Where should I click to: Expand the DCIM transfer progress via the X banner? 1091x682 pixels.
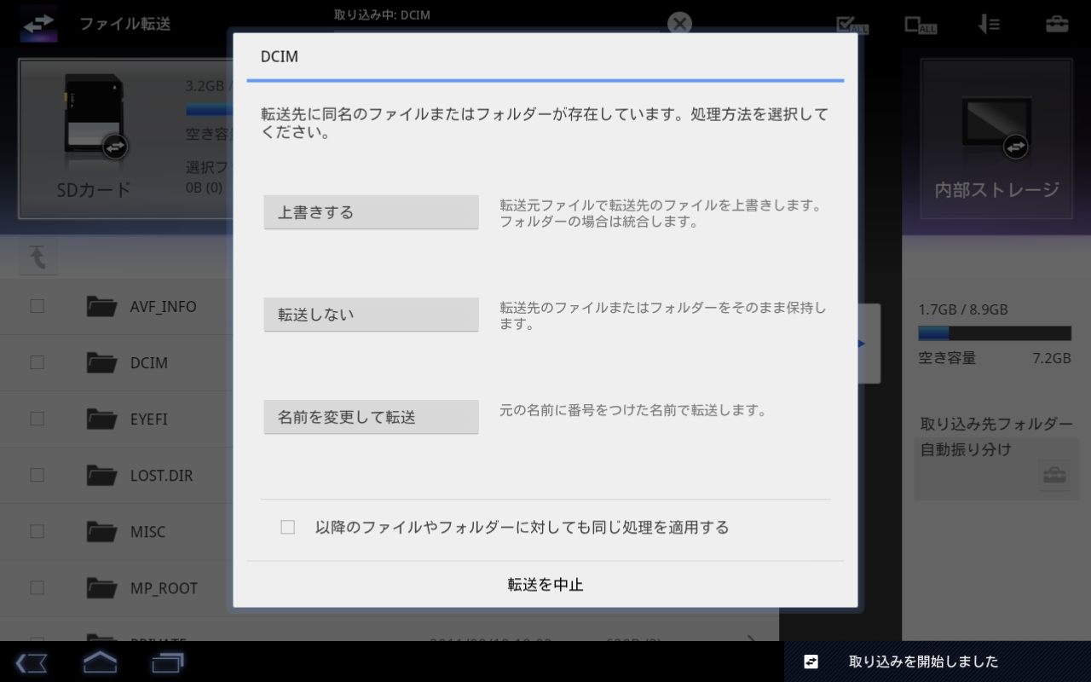679,23
